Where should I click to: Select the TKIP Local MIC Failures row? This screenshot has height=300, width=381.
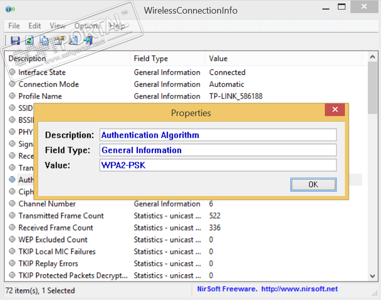click(x=183, y=251)
